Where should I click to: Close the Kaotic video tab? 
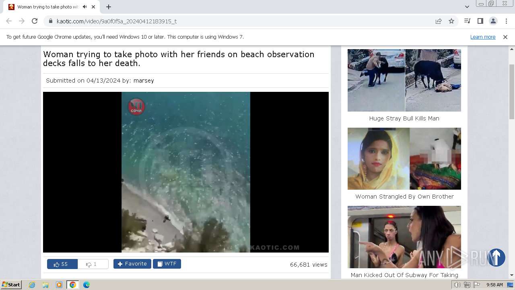pyautogui.click(x=93, y=7)
